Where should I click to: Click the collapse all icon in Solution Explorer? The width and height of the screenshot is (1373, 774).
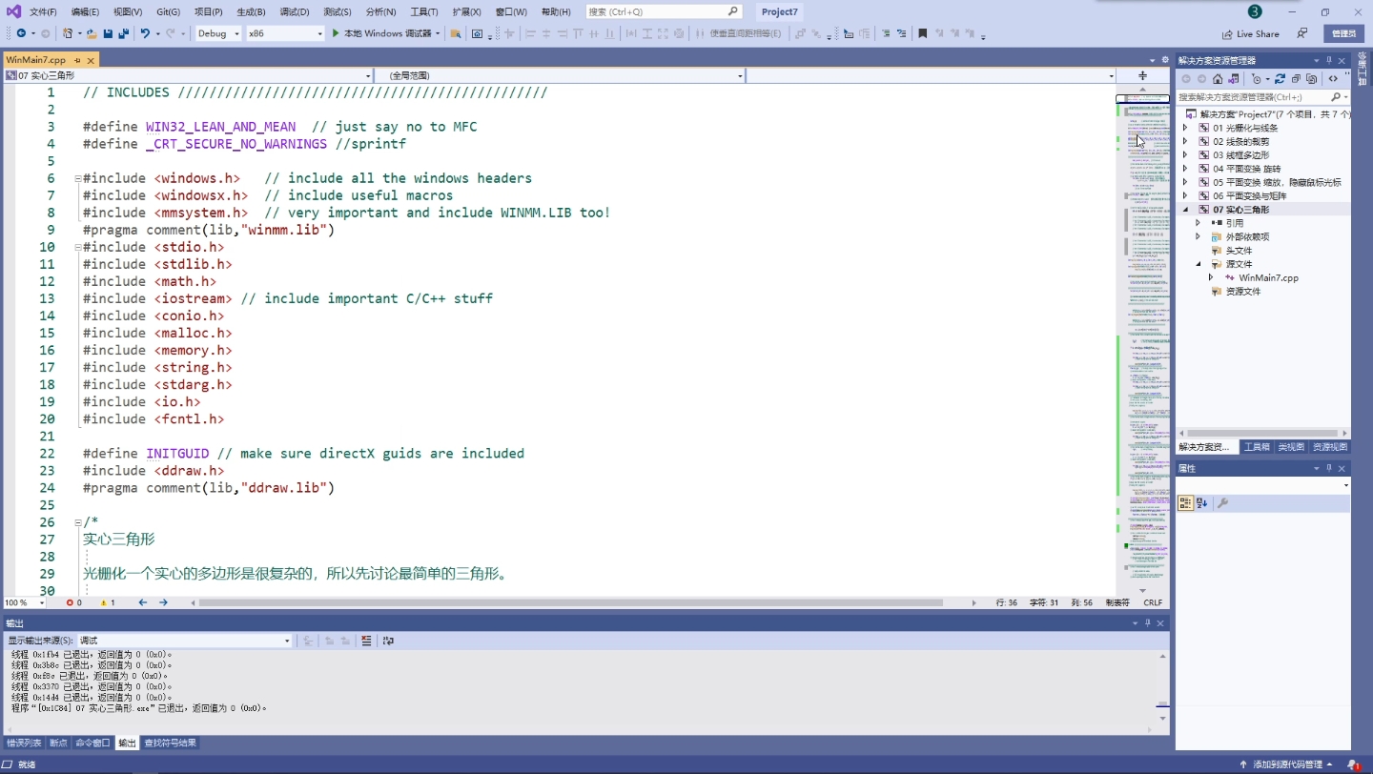pyautogui.click(x=1296, y=79)
